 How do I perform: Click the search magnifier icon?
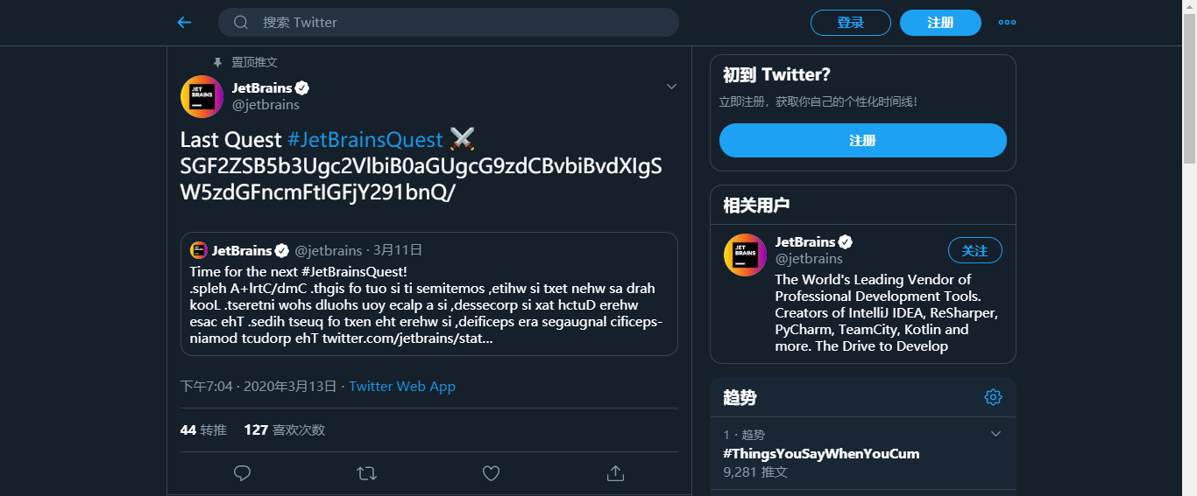(x=241, y=23)
